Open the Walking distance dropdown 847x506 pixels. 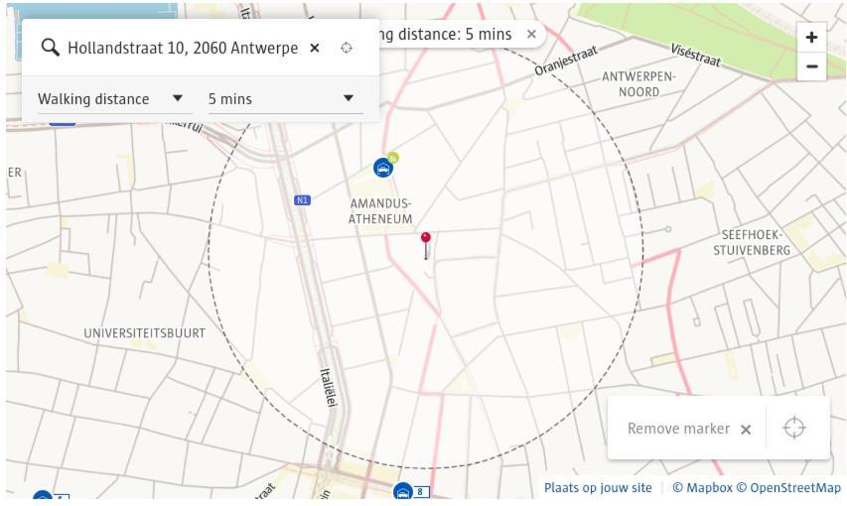tap(110, 98)
